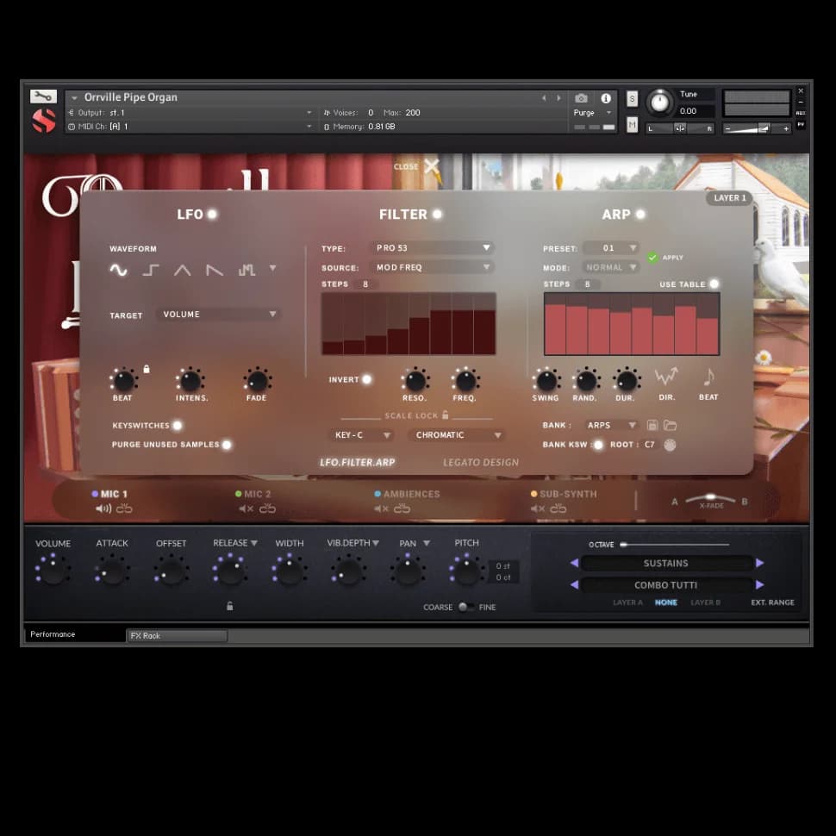Select the sine LFO waveform icon

(x=118, y=270)
